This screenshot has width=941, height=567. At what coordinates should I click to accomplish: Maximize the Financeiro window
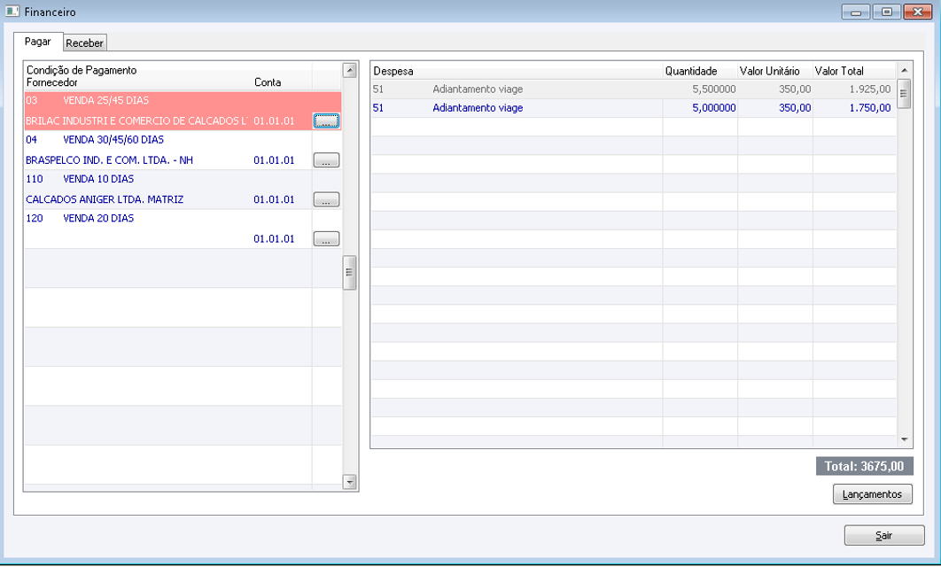click(887, 12)
